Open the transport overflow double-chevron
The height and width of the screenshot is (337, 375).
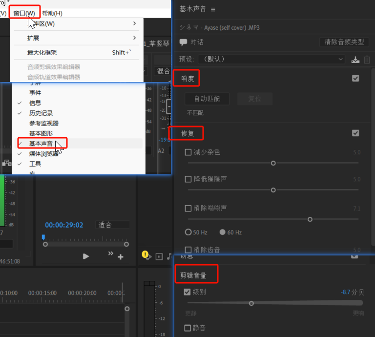pos(110,253)
